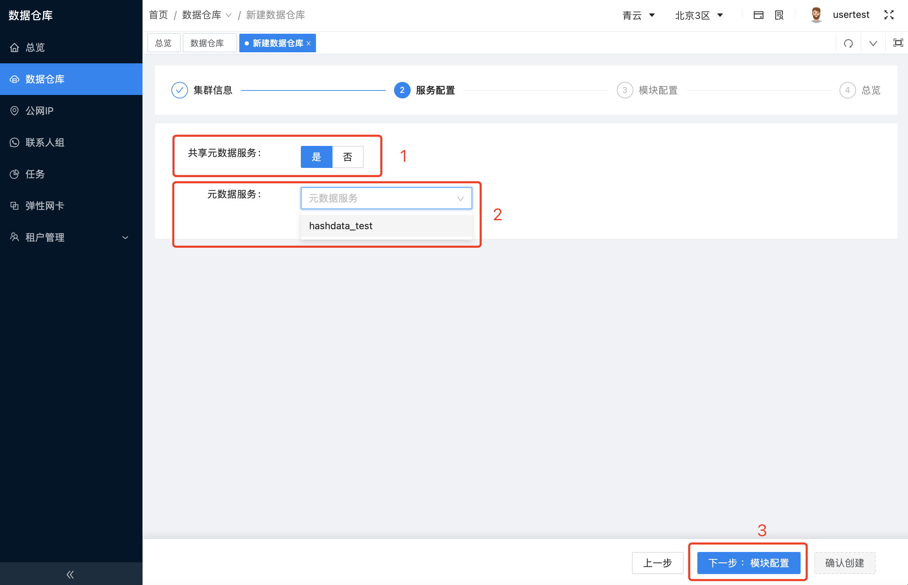Open 联系人组 contact groups from sidebar icon

(14, 142)
